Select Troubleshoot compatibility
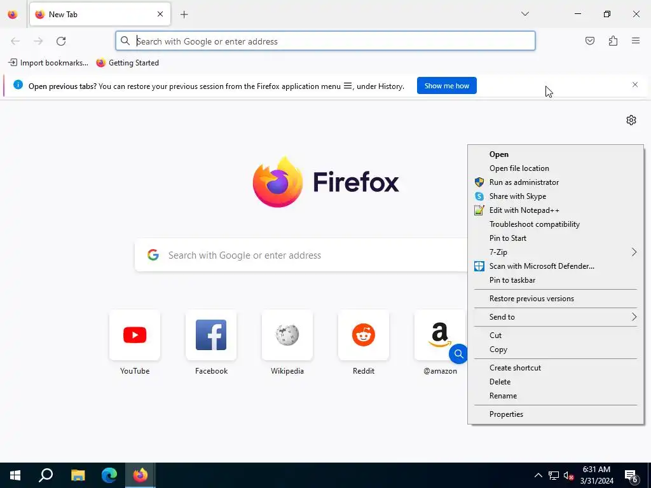The height and width of the screenshot is (488, 651). 556,224
